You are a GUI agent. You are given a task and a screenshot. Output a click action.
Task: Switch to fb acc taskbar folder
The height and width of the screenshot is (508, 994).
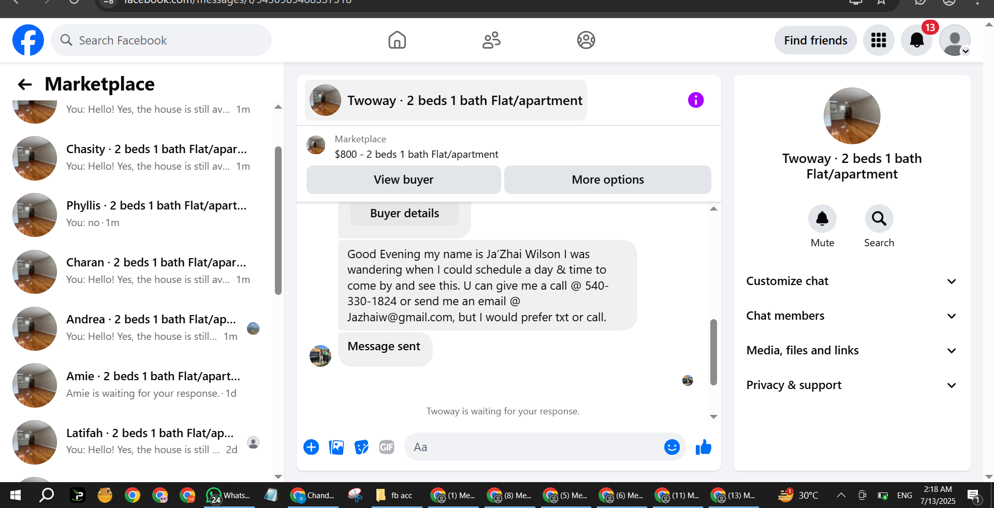click(397, 495)
